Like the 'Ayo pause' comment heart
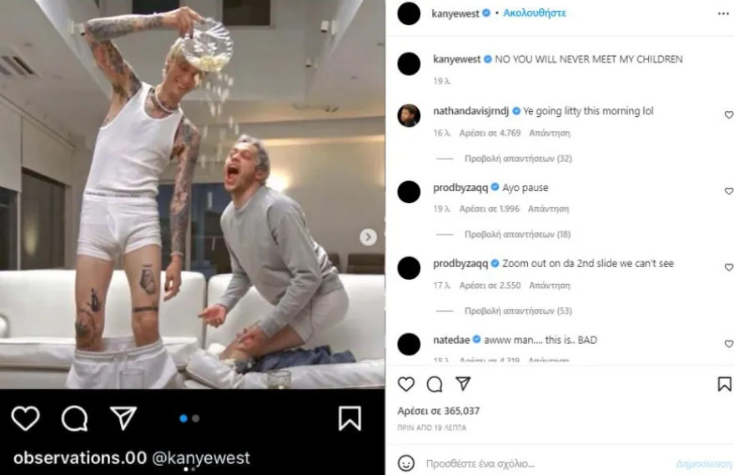734x475 pixels. click(x=729, y=191)
